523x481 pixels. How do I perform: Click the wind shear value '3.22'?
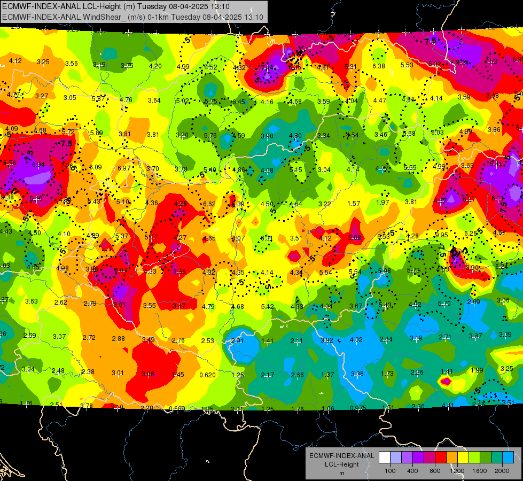(325, 204)
